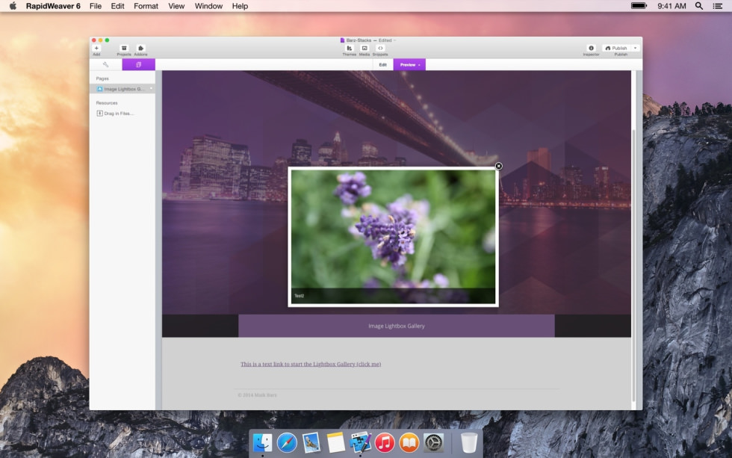This screenshot has height=458, width=732.
Task: Click the Barz-Stacks document title icon
Action: [x=342, y=40]
